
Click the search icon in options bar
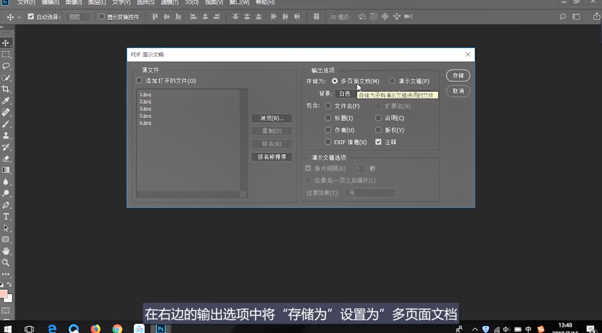(x=563, y=17)
